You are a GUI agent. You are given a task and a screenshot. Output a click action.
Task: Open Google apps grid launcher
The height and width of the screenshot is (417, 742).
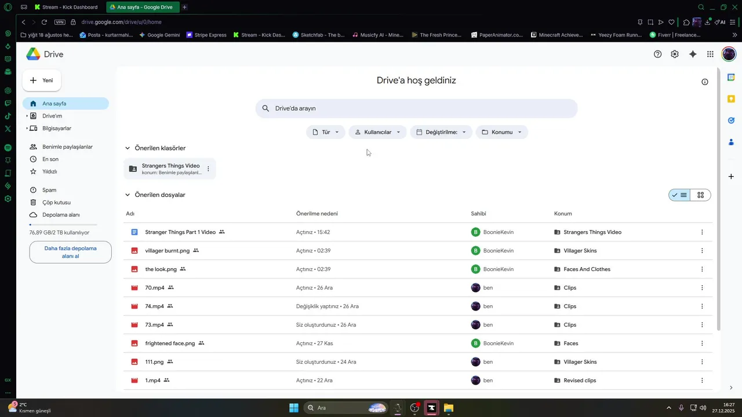[710, 54]
